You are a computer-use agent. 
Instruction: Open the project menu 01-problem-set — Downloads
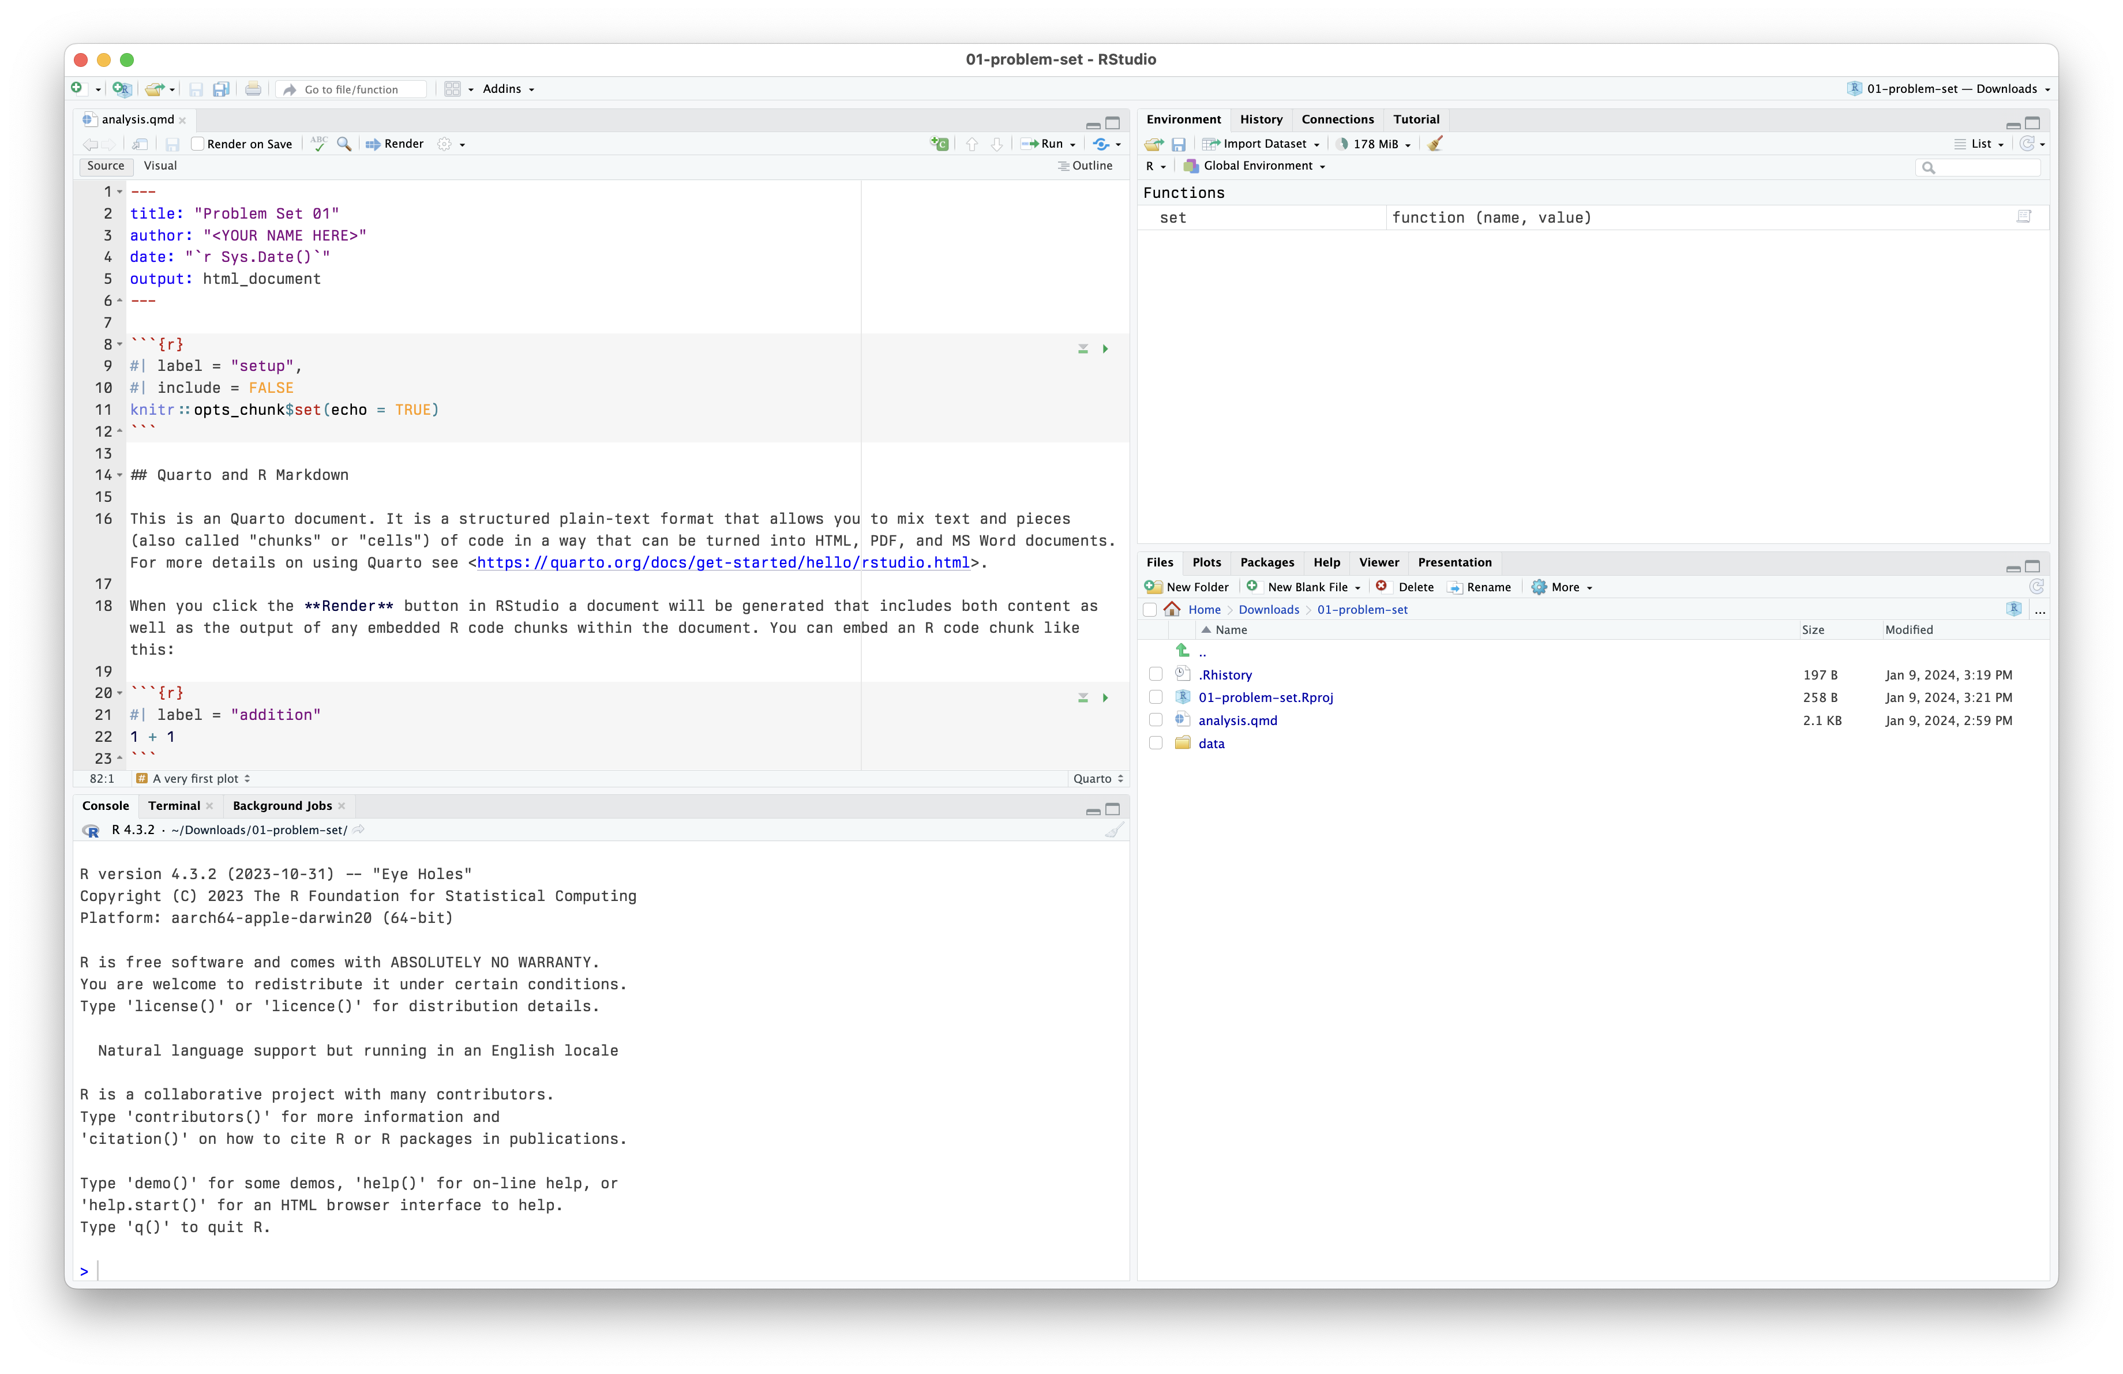[1949, 88]
